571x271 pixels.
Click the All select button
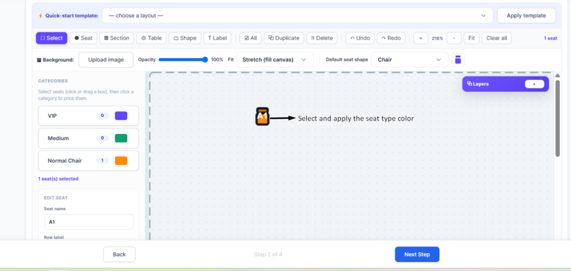coord(250,38)
